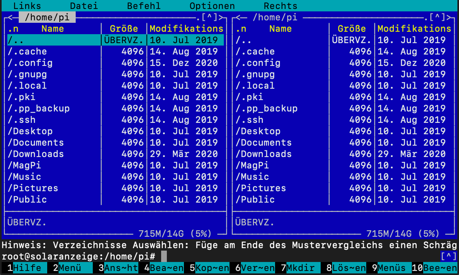
Task: Sort the left panel by Größe column
Action: [x=124, y=29]
